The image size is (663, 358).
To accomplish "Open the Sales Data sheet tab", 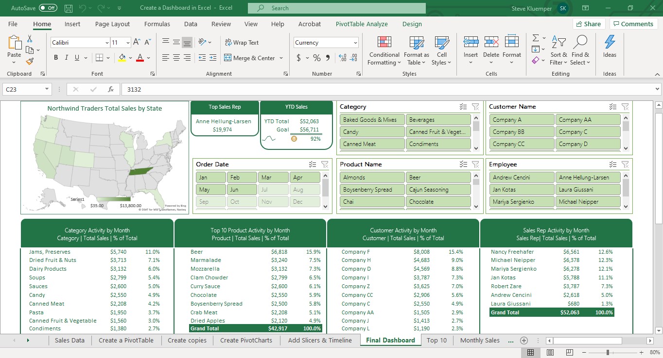I will tap(70, 340).
